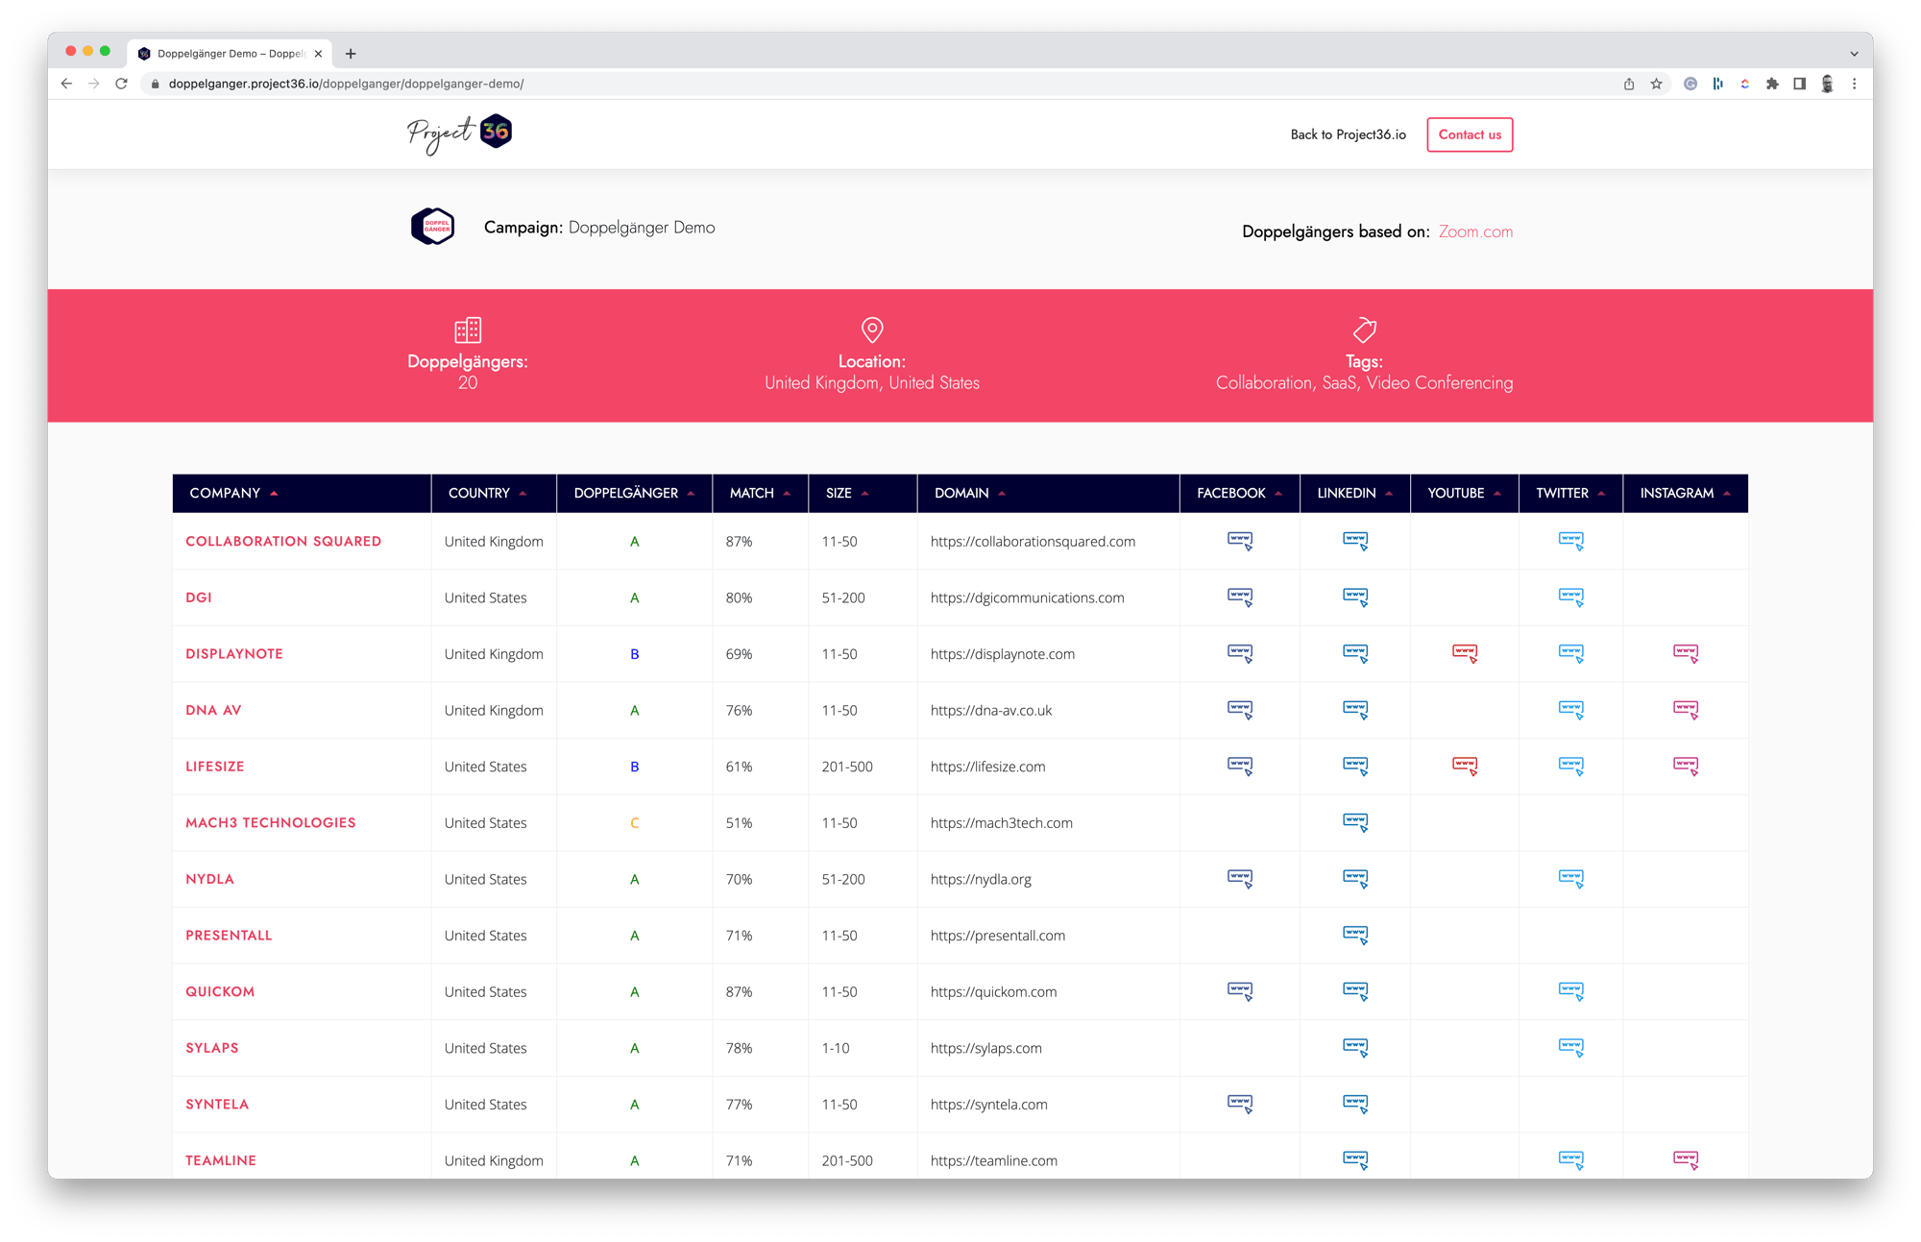Sort table by YouTube column
The width and height of the screenshot is (1921, 1242).
pos(1464,493)
